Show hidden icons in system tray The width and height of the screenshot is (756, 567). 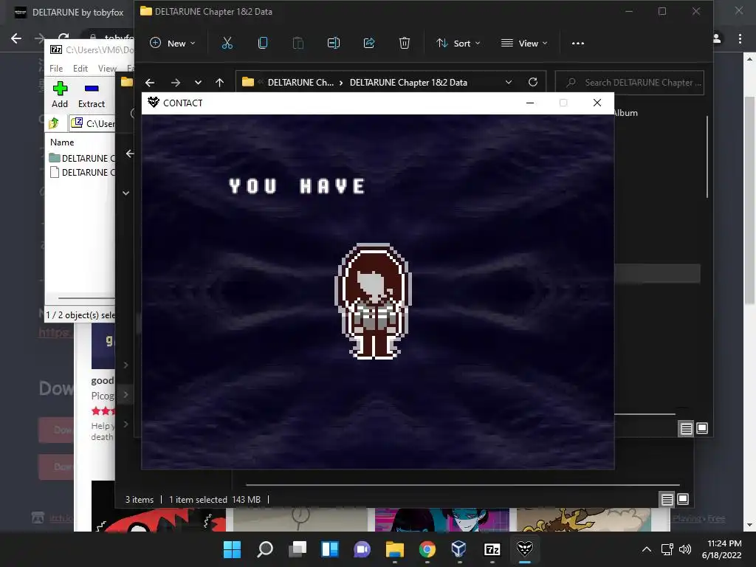647,549
